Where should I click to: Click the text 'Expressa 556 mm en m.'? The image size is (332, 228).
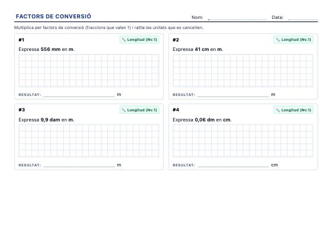coord(47,49)
